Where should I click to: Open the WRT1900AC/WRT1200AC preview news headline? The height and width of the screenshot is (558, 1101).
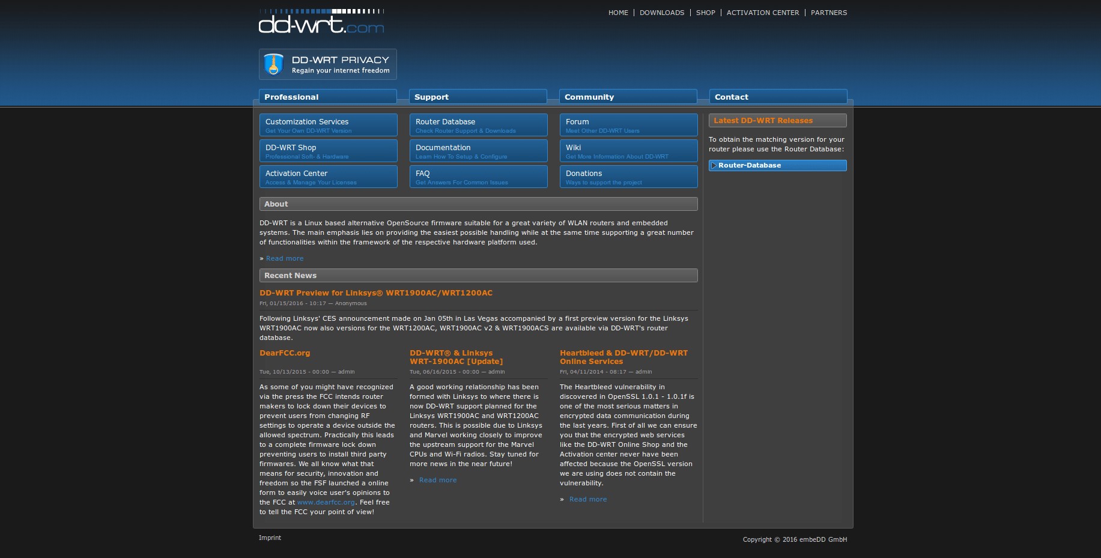pos(375,293)
